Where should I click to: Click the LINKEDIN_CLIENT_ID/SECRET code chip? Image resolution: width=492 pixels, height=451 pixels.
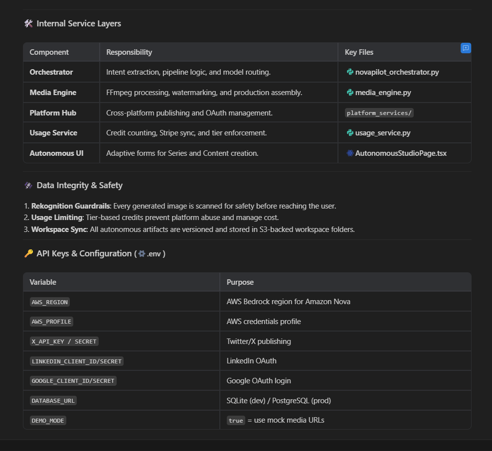[77, 361]
